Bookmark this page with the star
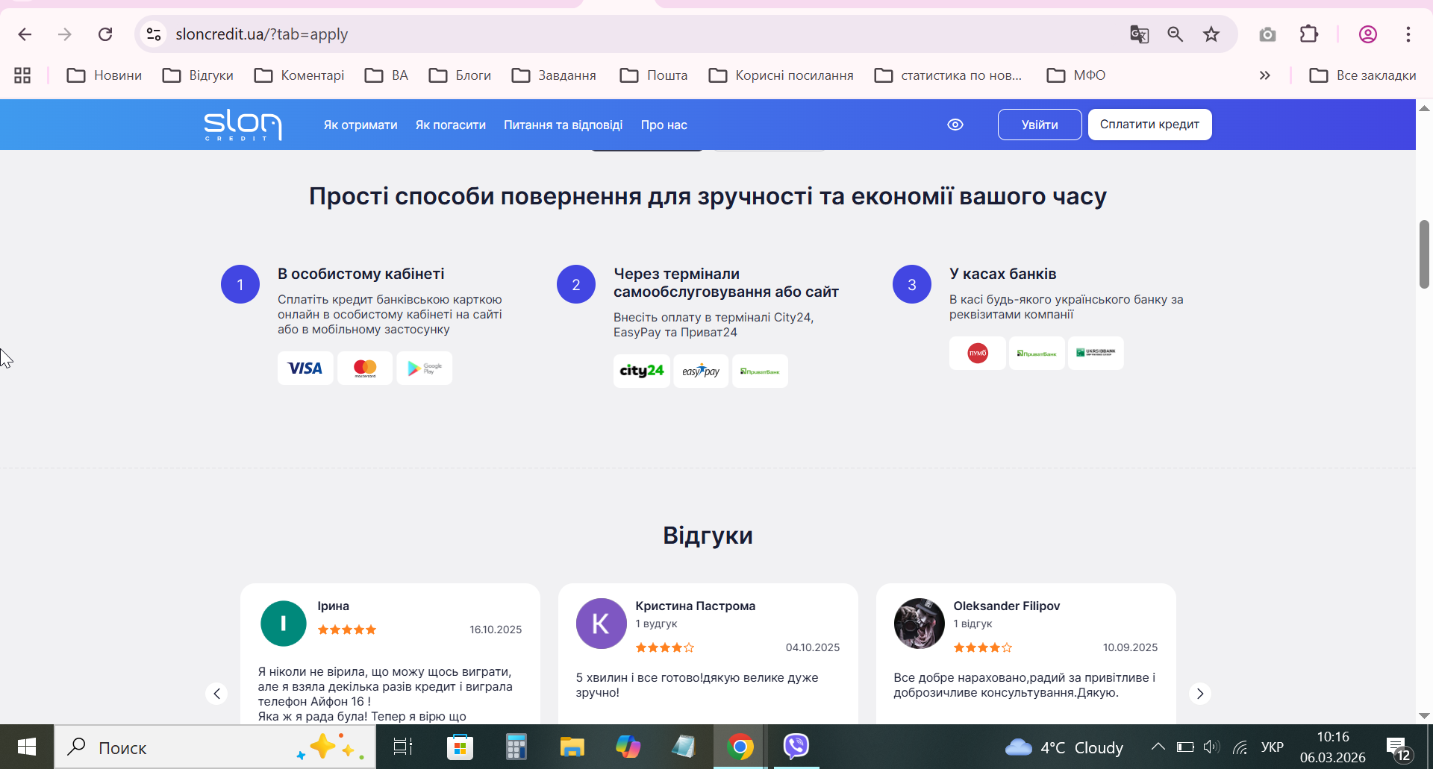The height and width of the screenshot is (769, 1433). [1211, 34]
